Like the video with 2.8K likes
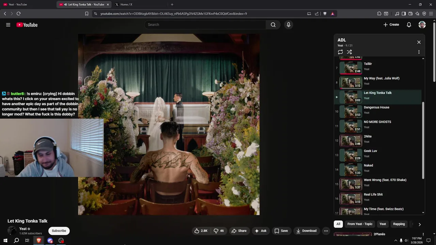 click(201, 231)
